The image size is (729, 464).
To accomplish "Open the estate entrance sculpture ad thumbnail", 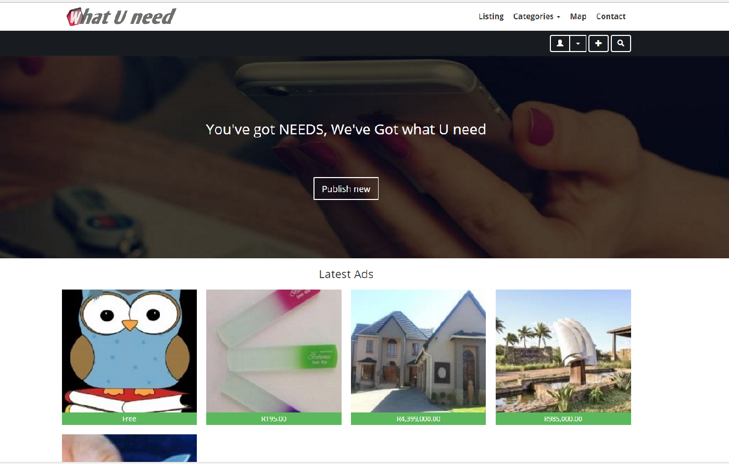I will pyautogui.click(x=563, y=351).
